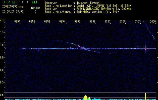Click the 0355 time marker
The width and height of the screenshot is (158, 100).
[77, 21]
